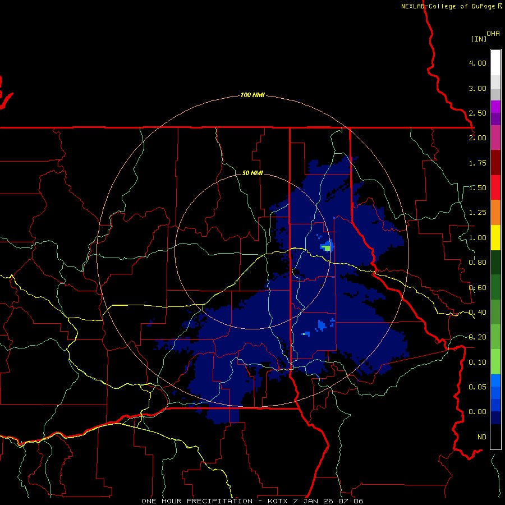Image resolution: width=505 pixels, height=505 pixels.
Task: Pick the yellow legend swatch
Action: point(495,237)
